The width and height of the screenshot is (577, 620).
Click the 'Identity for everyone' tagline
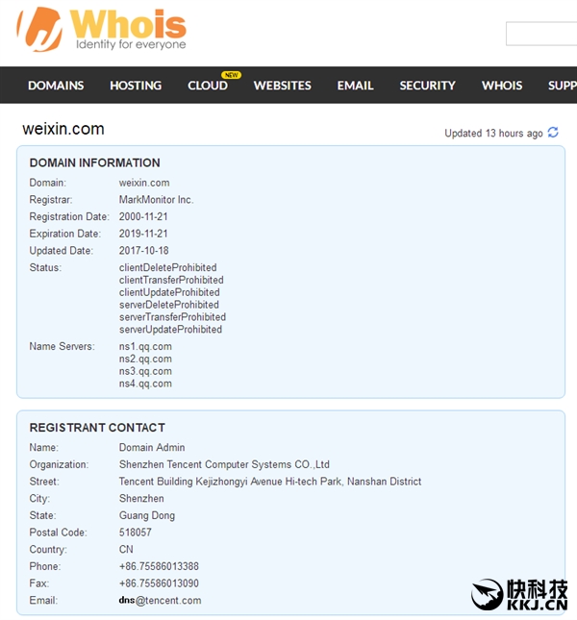click(x=131, y=44)
